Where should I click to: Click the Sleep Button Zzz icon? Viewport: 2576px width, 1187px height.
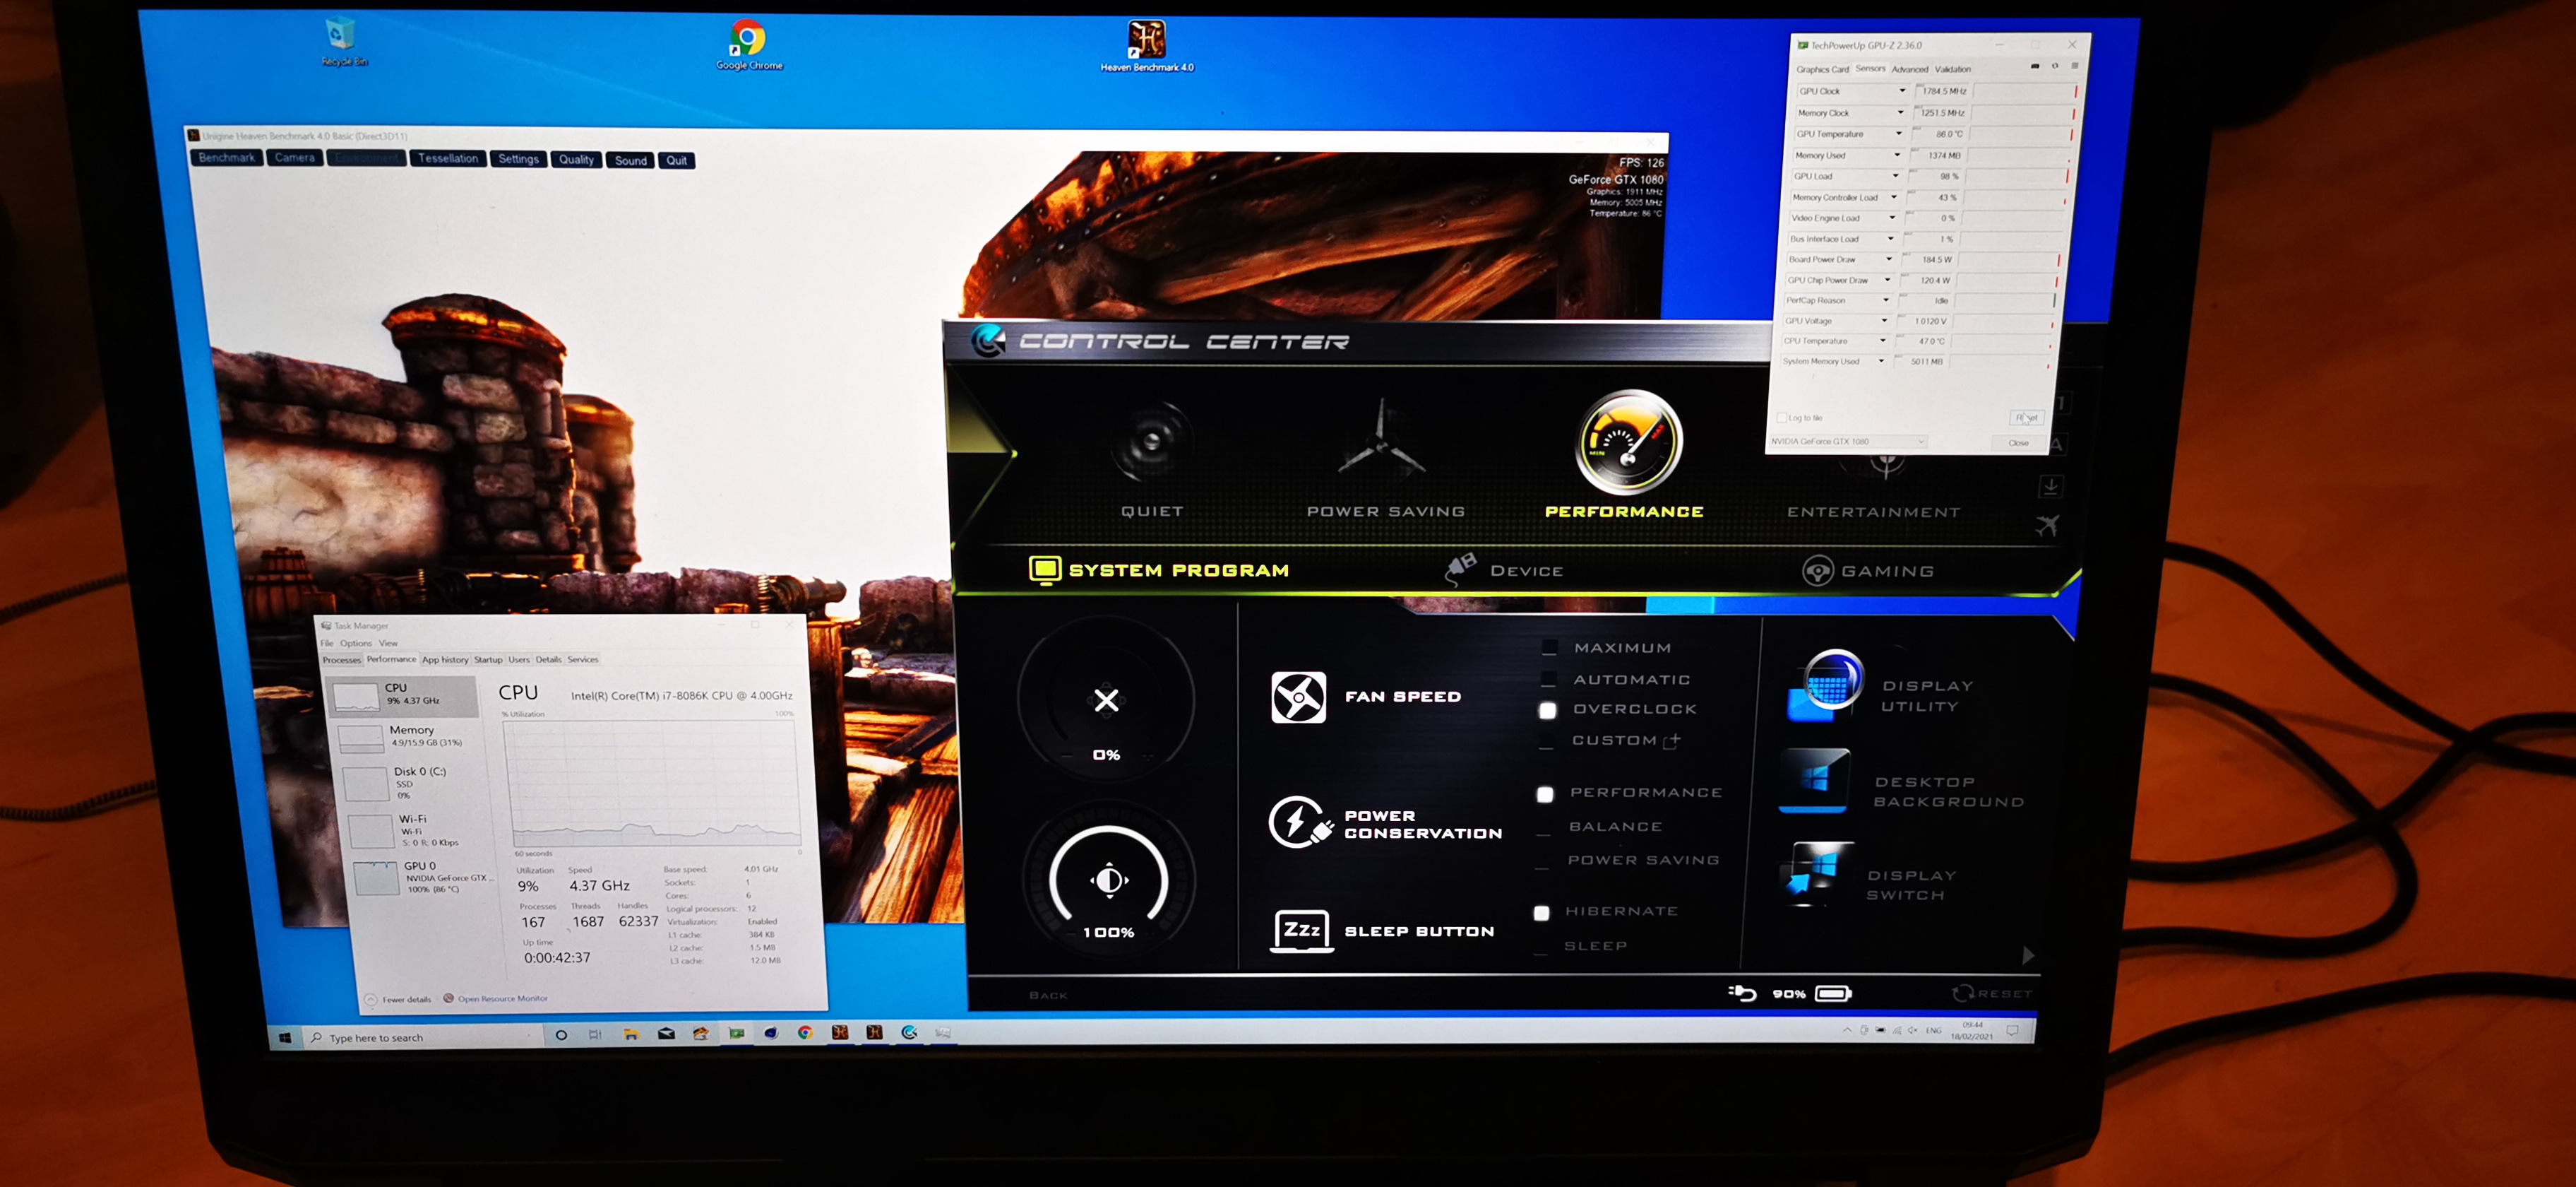point(1301,930)
